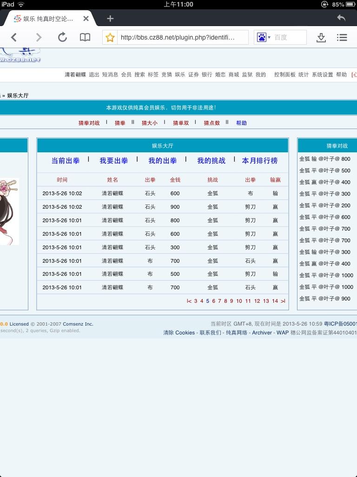This screenshot has width=357, height=477.
Task: Tap the browser back arrow
Action: click(13, 37)
